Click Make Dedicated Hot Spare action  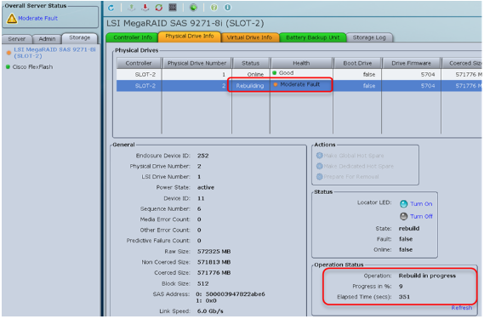(359, 166)
